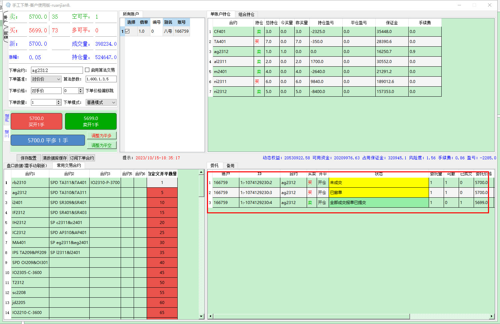Select the vertical 下单 tab at top left
Screen dimensions: 500x324
click(x=6, y=19)
